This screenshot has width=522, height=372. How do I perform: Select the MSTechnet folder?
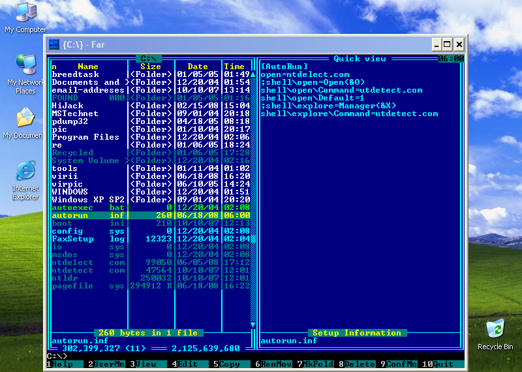pos(151,114)
